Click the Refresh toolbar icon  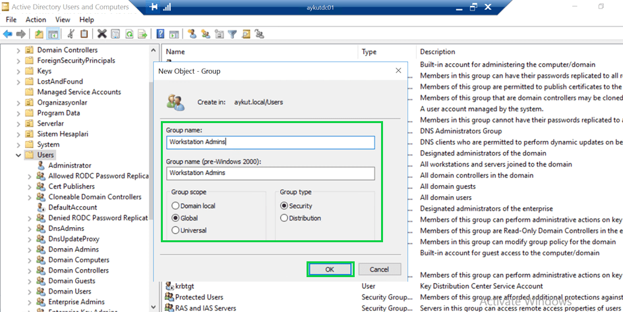coord(129,34)
